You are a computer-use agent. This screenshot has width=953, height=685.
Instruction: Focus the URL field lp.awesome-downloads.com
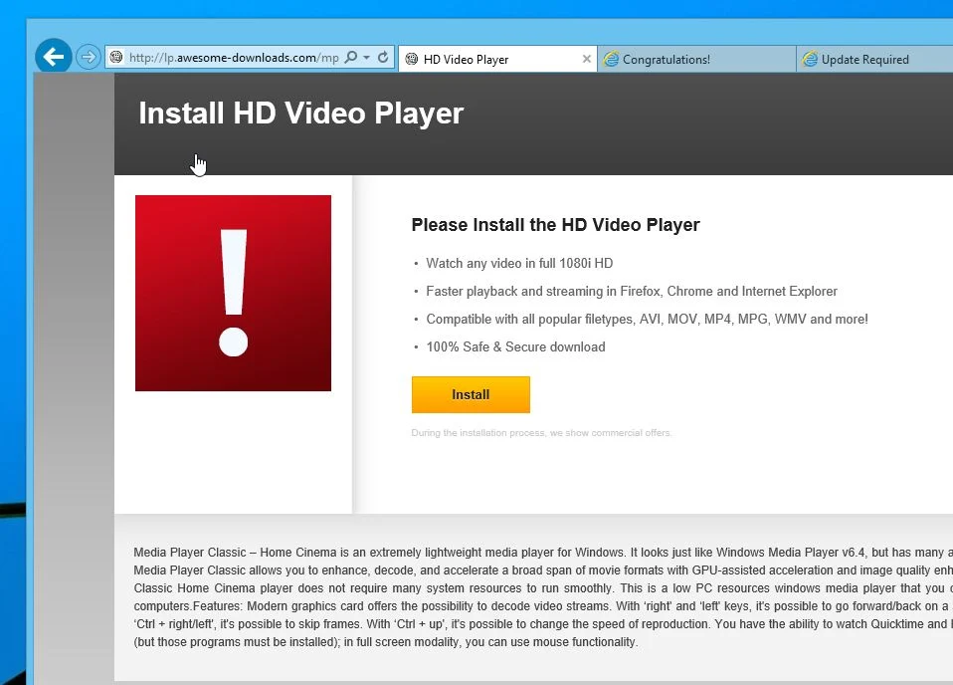pyautogui.click(x=234, y=57)
